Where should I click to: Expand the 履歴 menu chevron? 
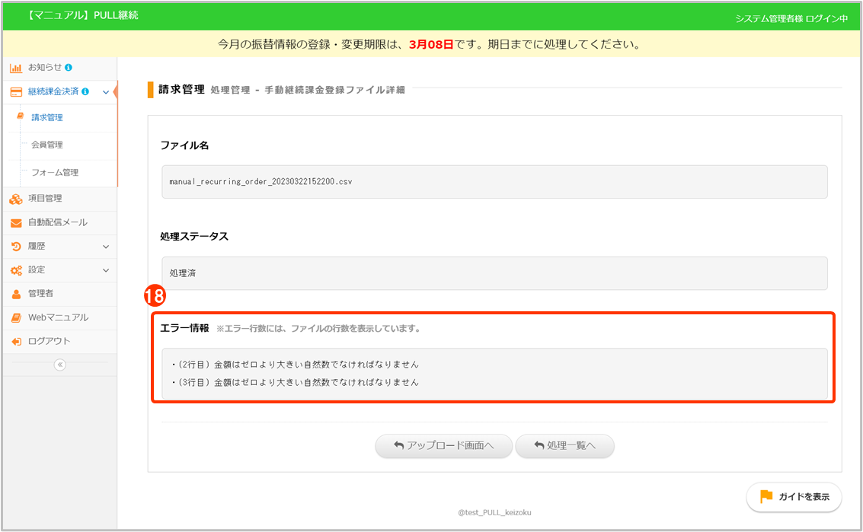(x=105, y=247)
